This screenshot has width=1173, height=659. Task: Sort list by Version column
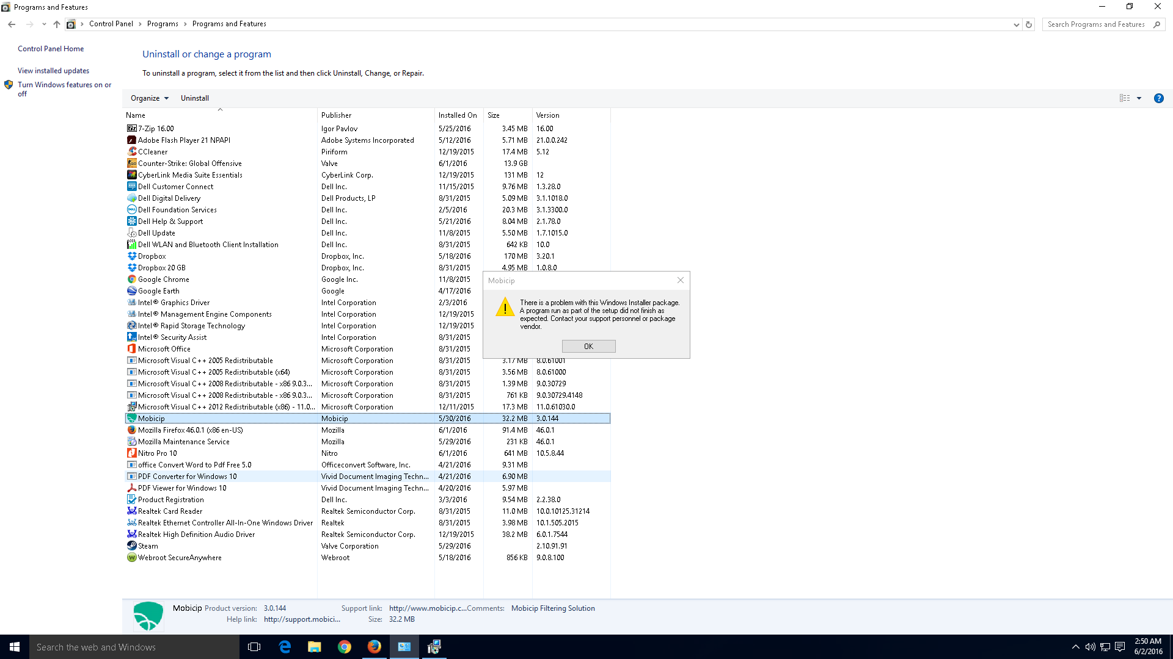571,115
